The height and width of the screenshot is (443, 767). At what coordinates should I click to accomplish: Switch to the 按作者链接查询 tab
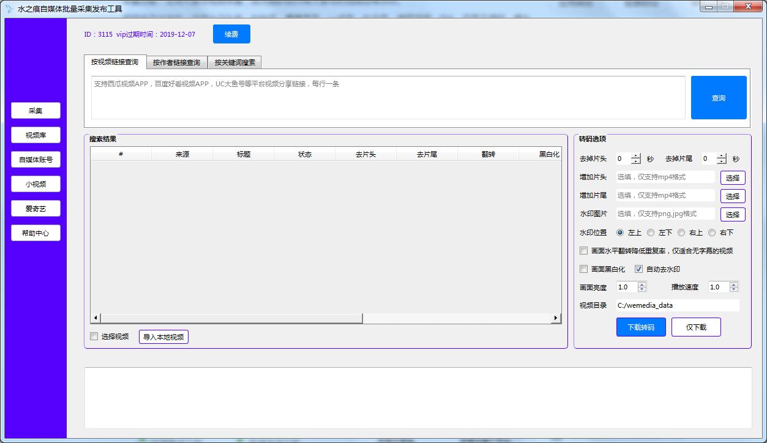(176, 62)
